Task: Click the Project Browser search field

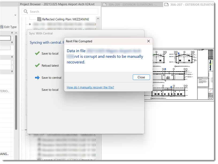Action: point(60,11)
